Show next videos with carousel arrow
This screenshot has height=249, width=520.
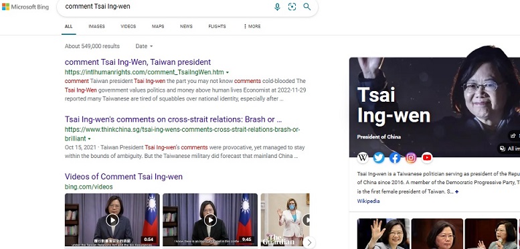point(309,242)
